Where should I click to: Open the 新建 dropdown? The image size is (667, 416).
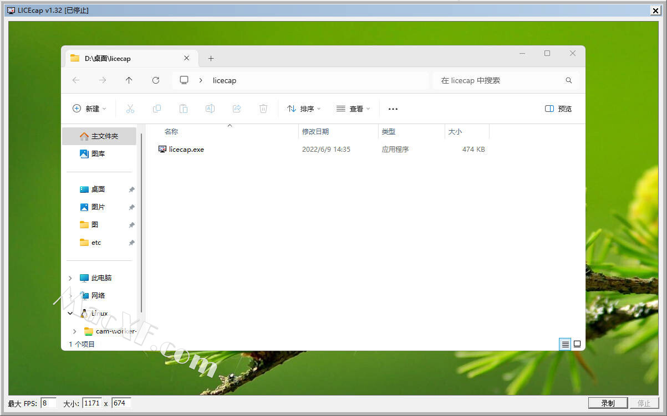click(89, 109)
